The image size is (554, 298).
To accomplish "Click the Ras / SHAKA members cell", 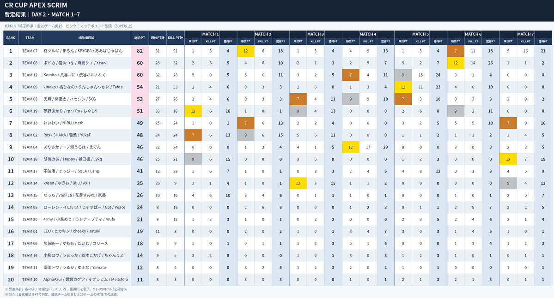I will point(86,135).
